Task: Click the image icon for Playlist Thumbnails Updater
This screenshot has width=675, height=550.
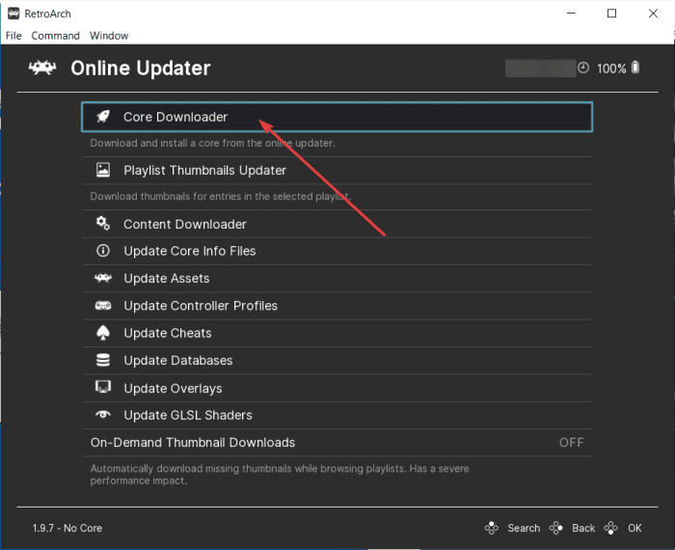Action: click(103, 170)
